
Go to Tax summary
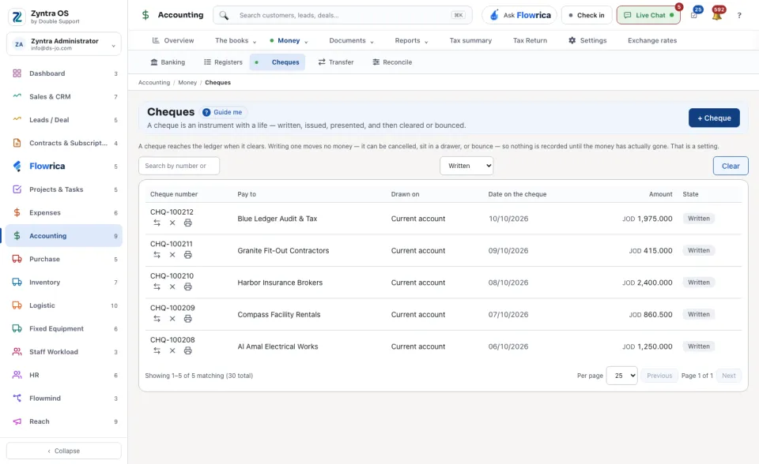click(470, 40)
